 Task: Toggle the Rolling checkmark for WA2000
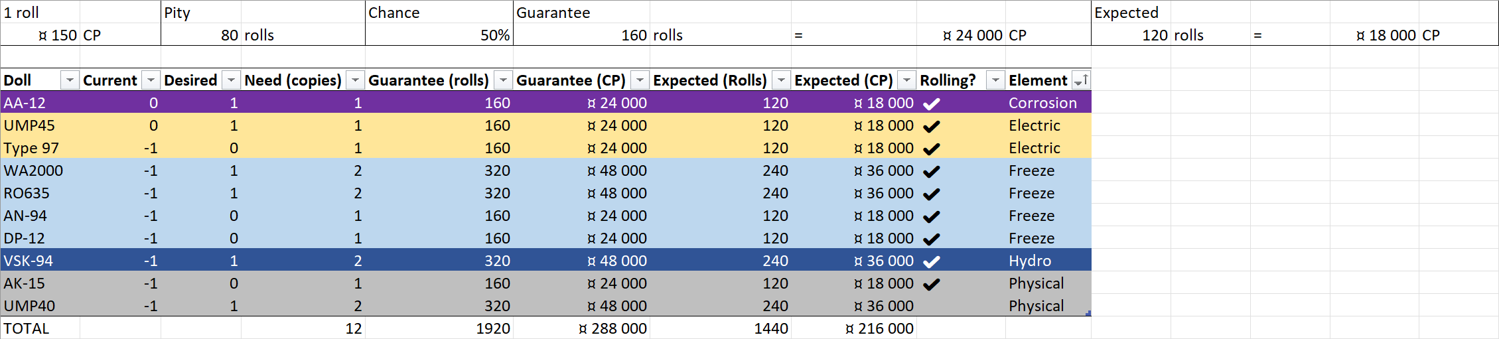pos(932,171)
